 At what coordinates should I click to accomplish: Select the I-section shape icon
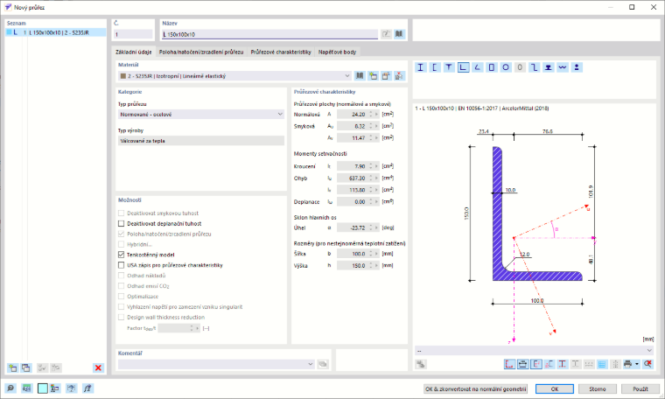(420, 67)
